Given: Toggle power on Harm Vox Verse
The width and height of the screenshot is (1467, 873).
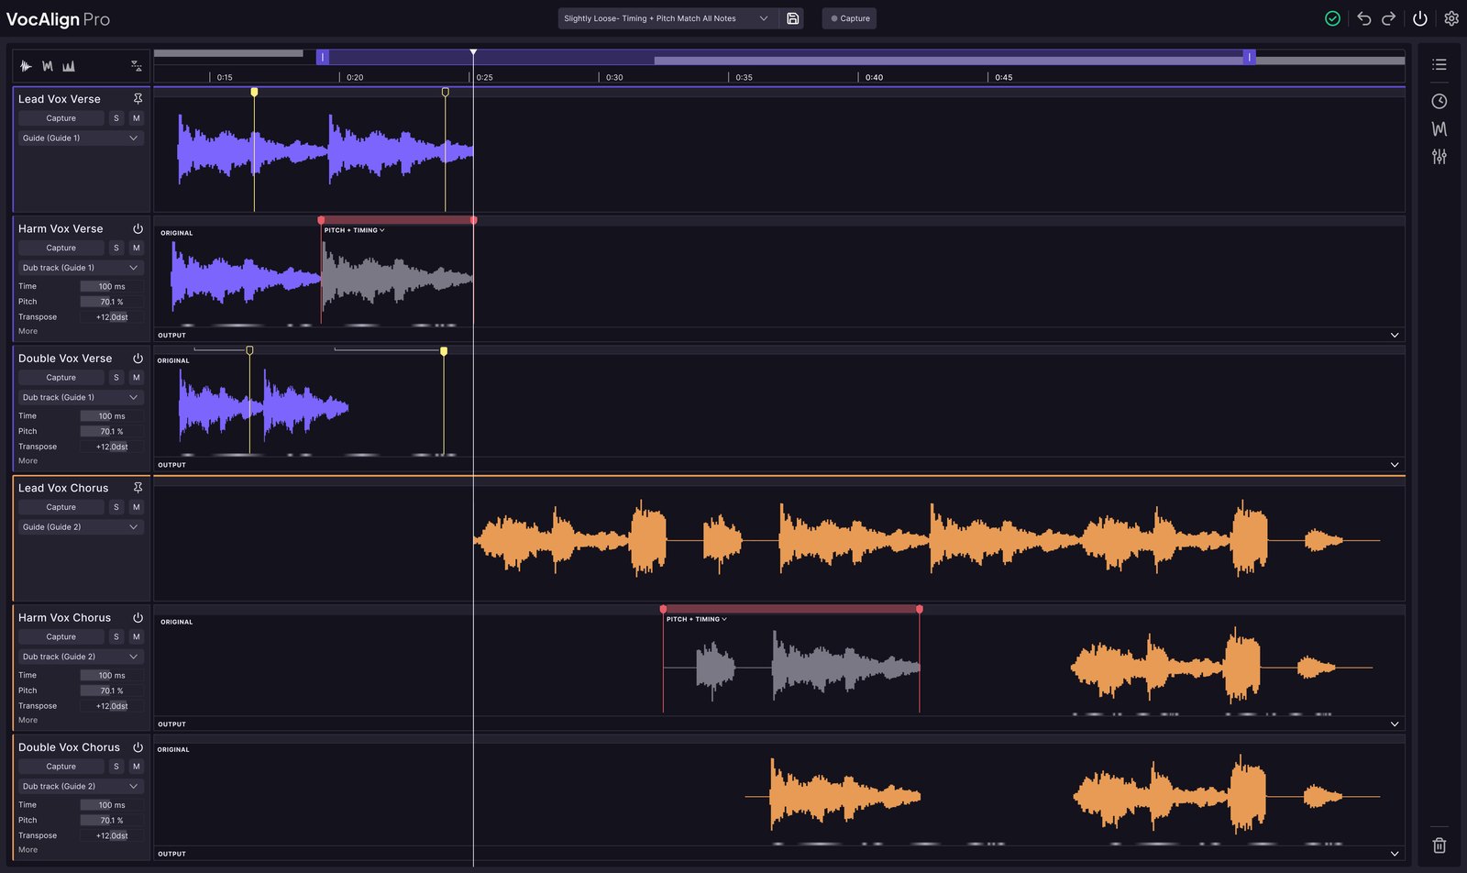Looking at the screenshot, I should 138,228.
